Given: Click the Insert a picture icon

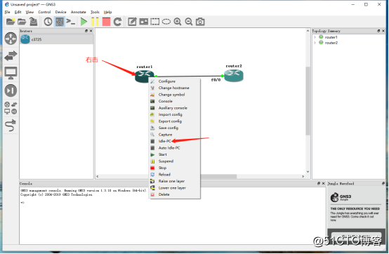Looking at the screenshot, I should click(144, 22).
